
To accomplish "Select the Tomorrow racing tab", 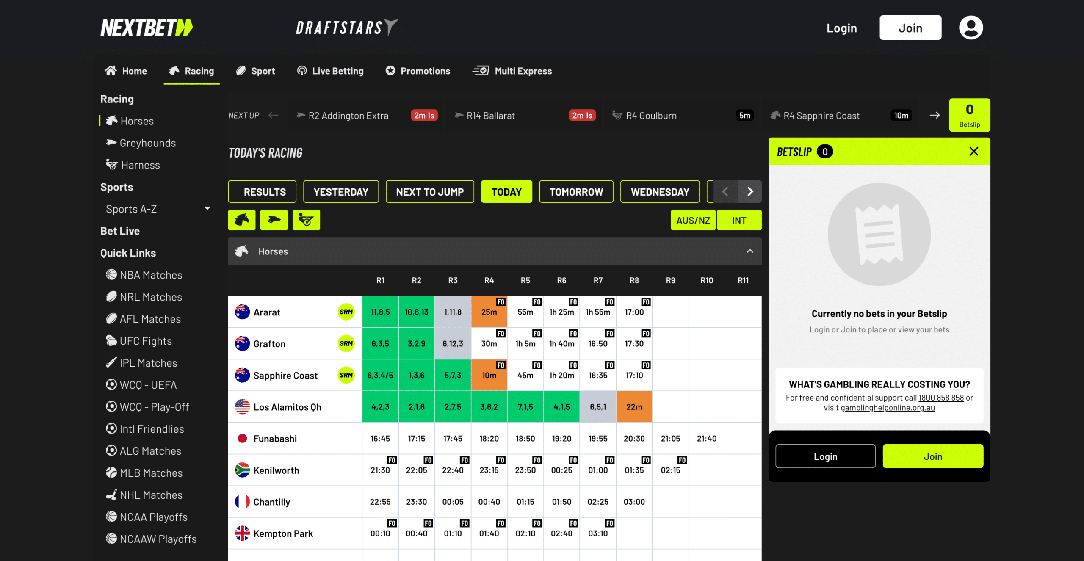I will pyautogui.click(x=576, y=192).
